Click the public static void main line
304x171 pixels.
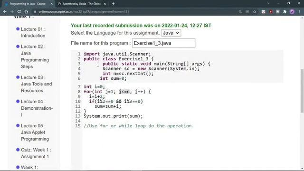tap(156, 64)
